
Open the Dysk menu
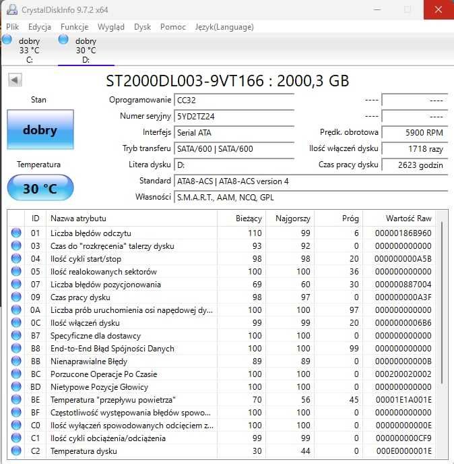[x=143, y=27]
